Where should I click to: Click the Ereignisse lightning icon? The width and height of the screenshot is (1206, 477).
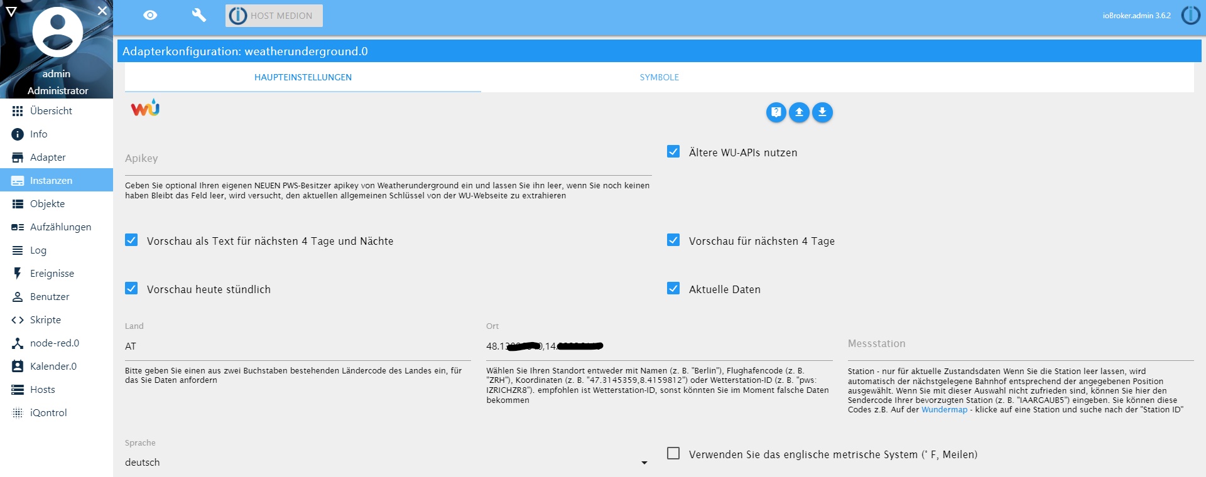point(18,274)
